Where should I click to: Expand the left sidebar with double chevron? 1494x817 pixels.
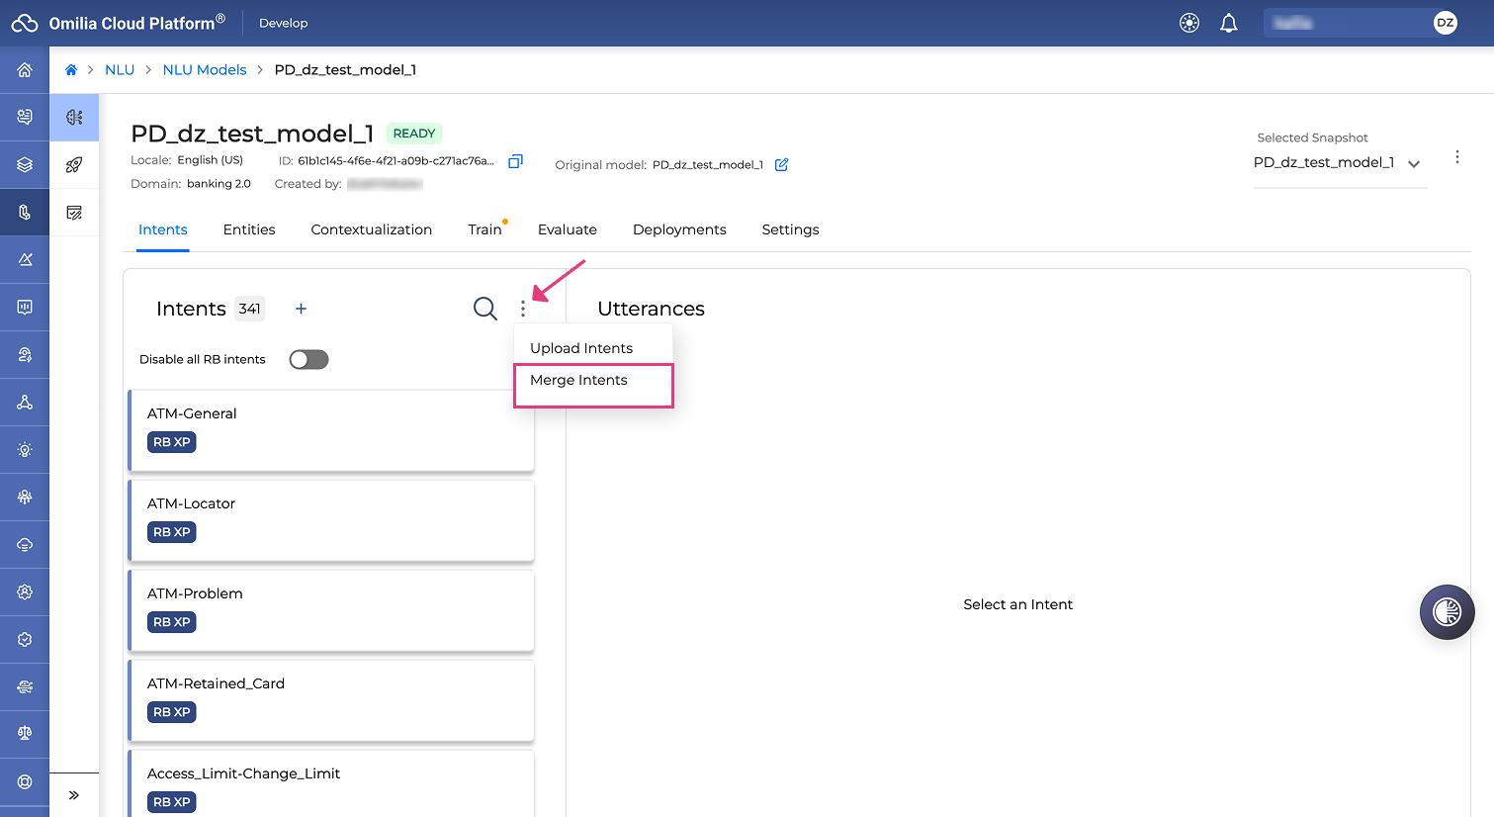(74, 795)
